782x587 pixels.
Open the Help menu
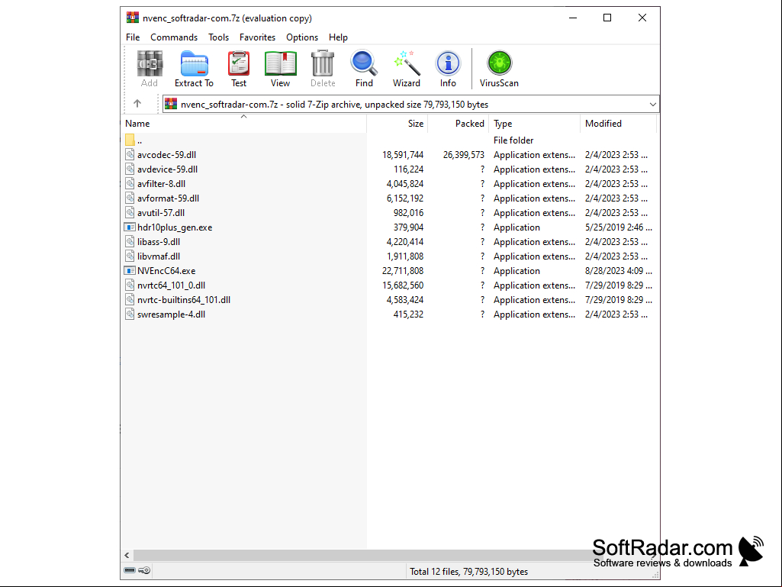[338, 37]
